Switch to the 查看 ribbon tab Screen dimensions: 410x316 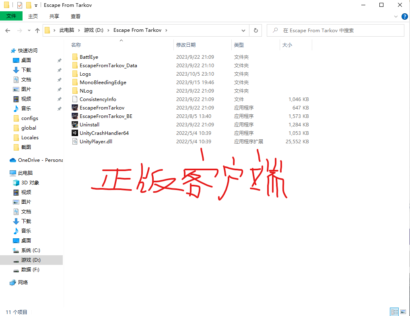76,16
